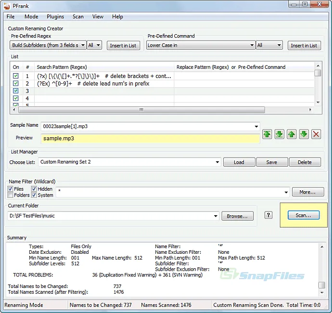
Task: Open the Choose List dropdown
Action: click(x=218, y=162)
